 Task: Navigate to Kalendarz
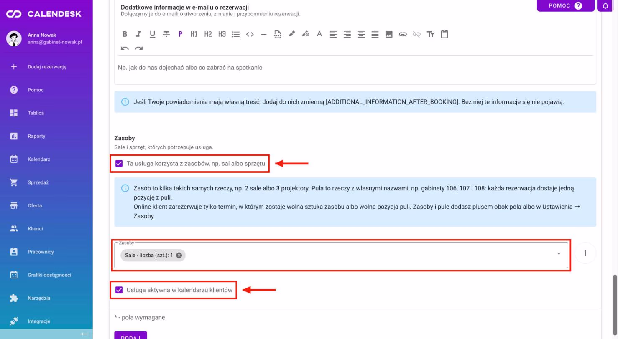tap(46, 159)
